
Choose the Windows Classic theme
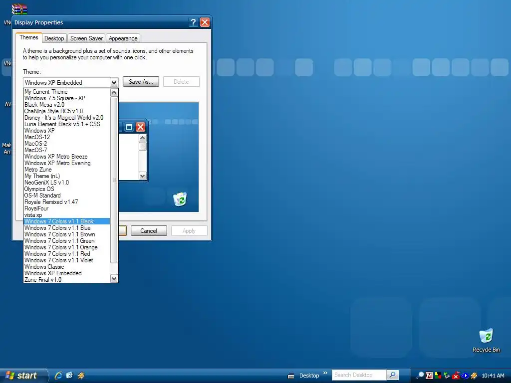pyautogui.click(x=67, y=267)
